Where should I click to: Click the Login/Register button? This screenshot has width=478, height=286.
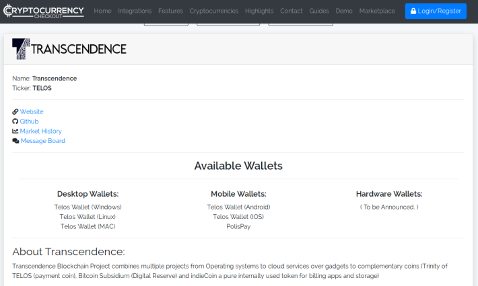(436, 11)
